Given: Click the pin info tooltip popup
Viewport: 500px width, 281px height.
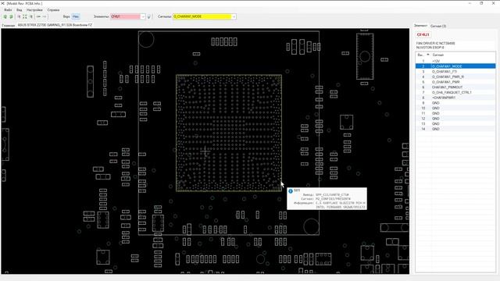Looking at the screenshot, I should tap(327, 199).
